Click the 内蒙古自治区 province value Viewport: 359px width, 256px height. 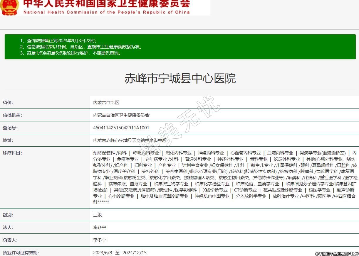[106, 103]
